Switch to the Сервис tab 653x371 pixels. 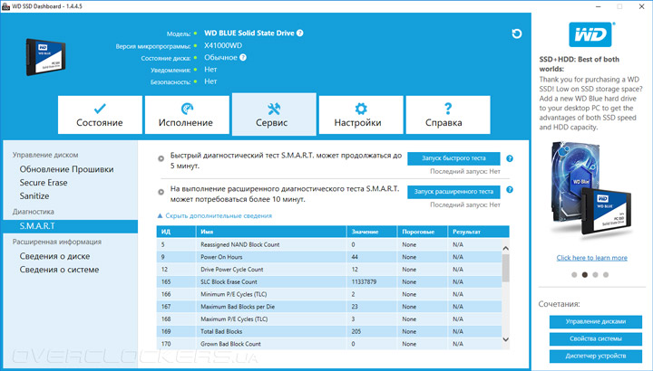click(x=274, y=114)
